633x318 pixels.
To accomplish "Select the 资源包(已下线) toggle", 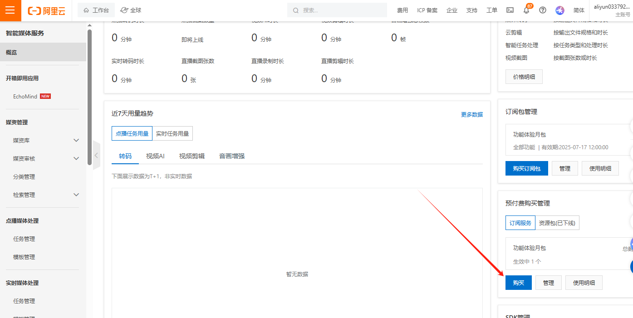I will (557, 223).
